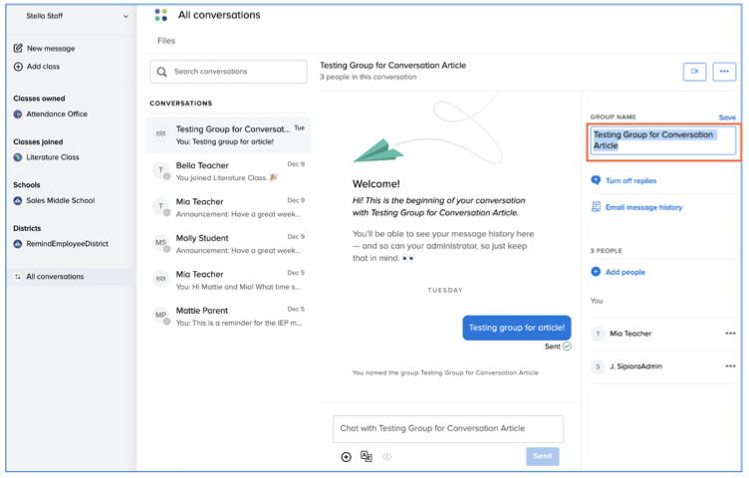749x478 pixels.
Task: Click the translate message icon
Action: [367, 456]
